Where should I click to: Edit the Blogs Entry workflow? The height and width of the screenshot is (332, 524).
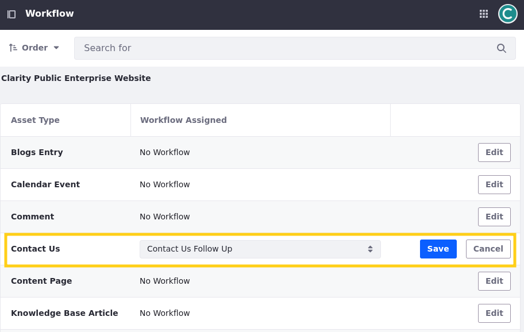point(494,152)
